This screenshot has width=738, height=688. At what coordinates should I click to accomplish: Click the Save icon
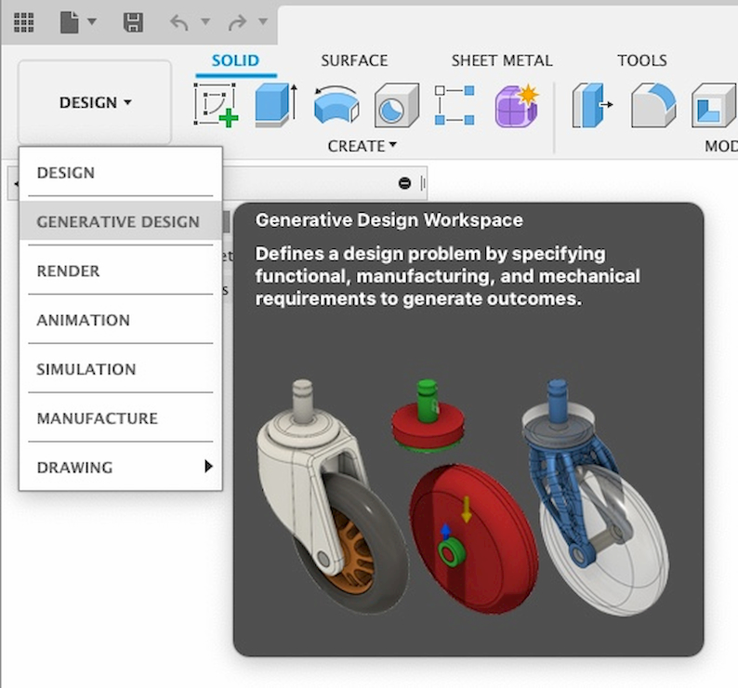point(134,21)
